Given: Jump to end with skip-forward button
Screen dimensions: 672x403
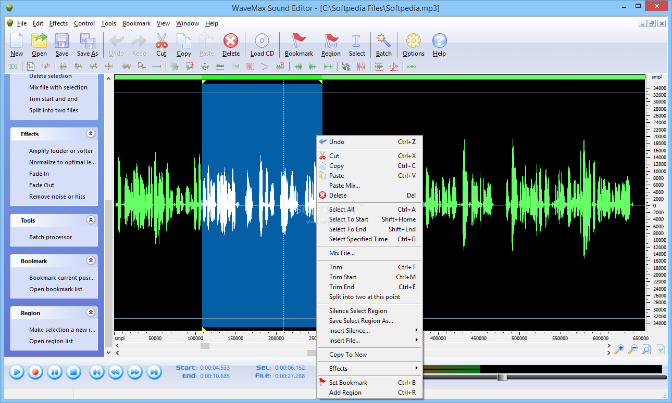Looking at the screenshot, I should pos(154,372).
